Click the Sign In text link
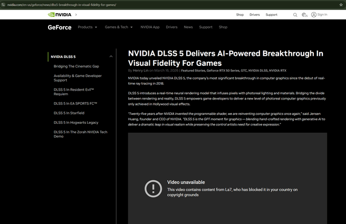The image size is (346, 224). click(x=322, y=15)
